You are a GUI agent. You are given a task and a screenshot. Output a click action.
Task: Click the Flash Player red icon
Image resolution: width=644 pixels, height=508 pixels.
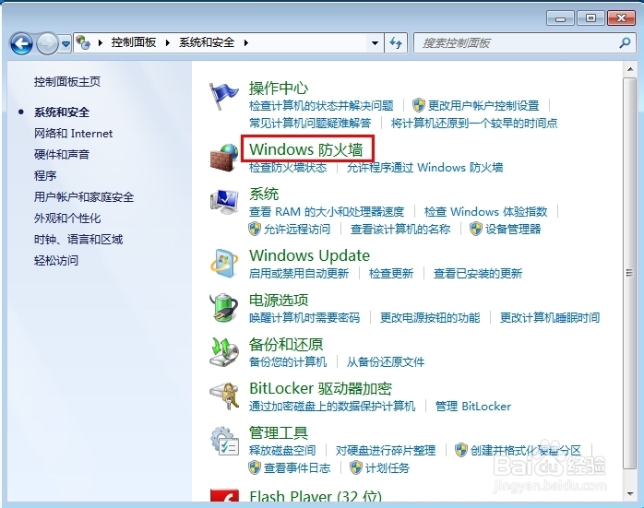pos(224,495)
